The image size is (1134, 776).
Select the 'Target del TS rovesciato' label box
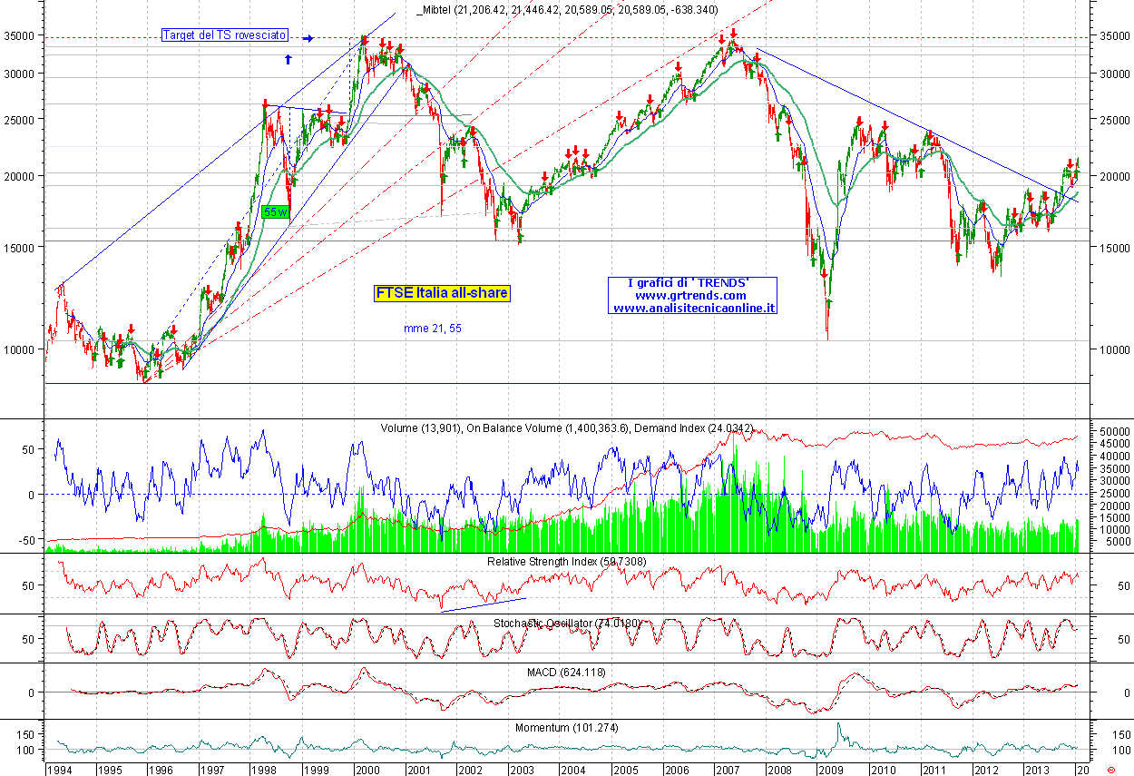point(224,35)
